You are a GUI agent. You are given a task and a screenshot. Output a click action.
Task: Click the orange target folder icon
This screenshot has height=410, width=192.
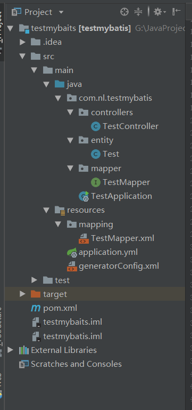tap(36, 294)
